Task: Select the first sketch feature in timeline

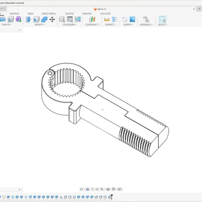Action: pyautogui.click(x=4, y=197)
